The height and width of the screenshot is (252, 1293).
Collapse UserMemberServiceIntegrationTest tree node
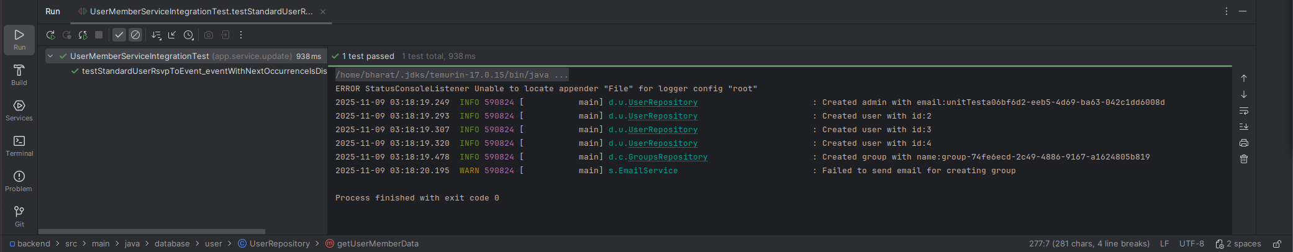click(x=50, y=56)
